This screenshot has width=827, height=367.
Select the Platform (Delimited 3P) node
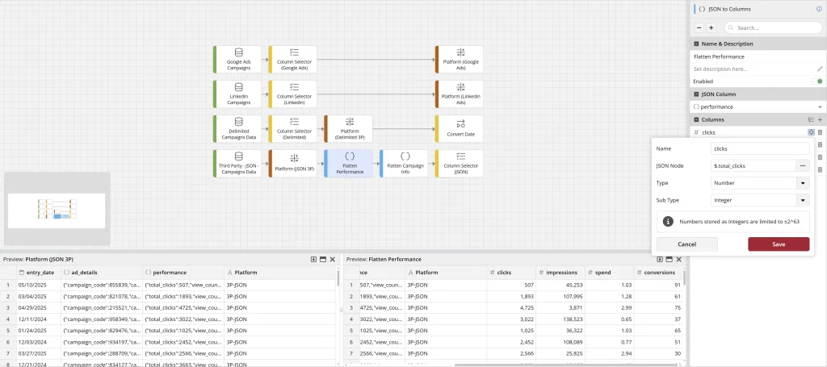(348, 128)
